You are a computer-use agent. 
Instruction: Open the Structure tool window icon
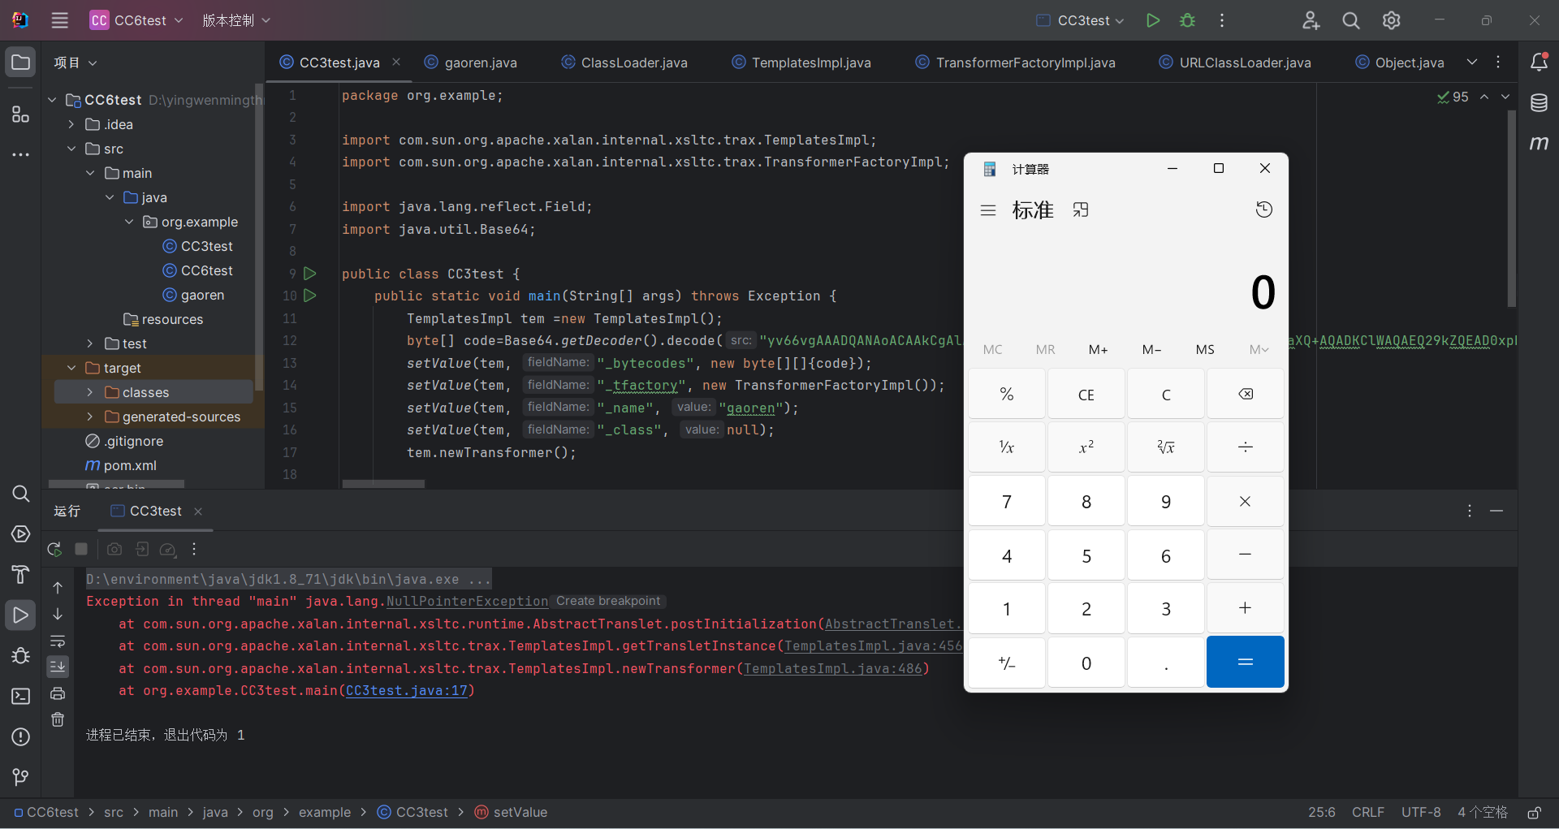click(20, 114)
